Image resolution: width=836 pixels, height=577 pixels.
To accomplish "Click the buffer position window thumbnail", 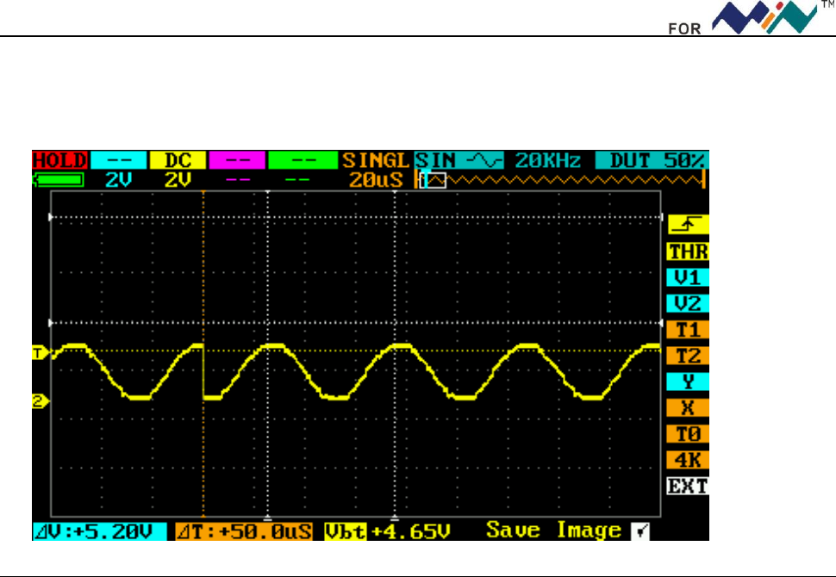I will pos(433,181).
